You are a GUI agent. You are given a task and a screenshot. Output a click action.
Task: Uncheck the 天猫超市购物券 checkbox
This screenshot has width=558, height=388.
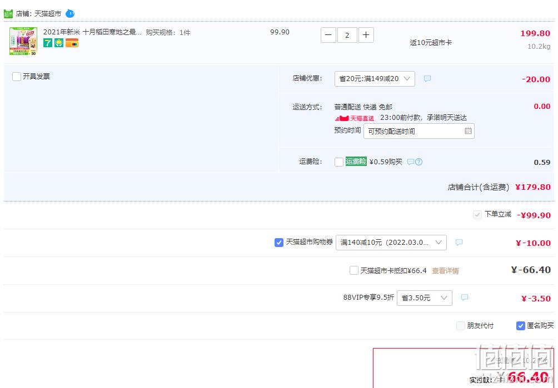click(279, 243)
